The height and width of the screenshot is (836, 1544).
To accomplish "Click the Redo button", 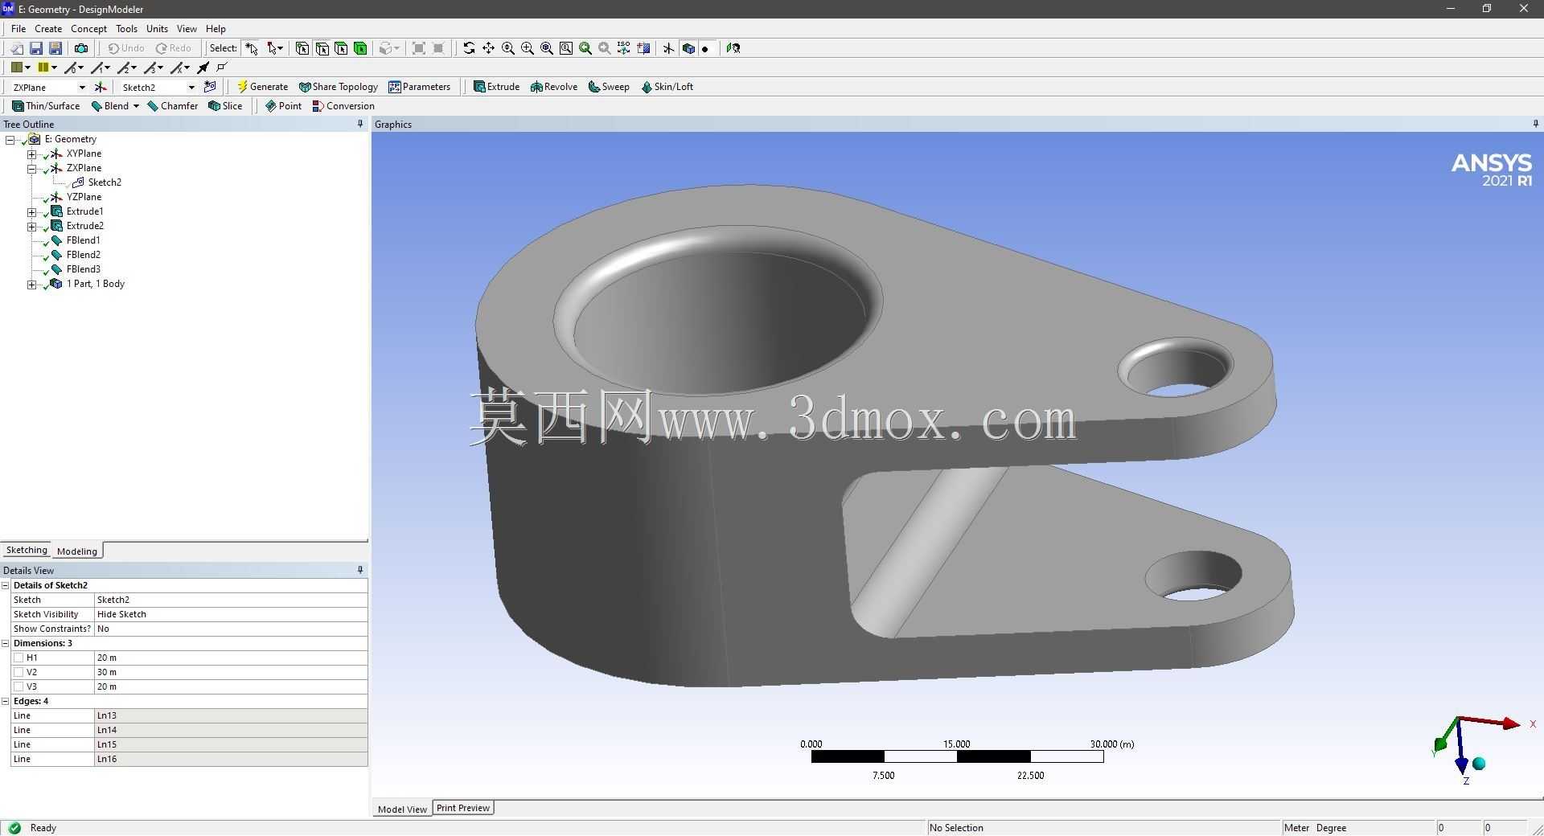I will 174,48.
